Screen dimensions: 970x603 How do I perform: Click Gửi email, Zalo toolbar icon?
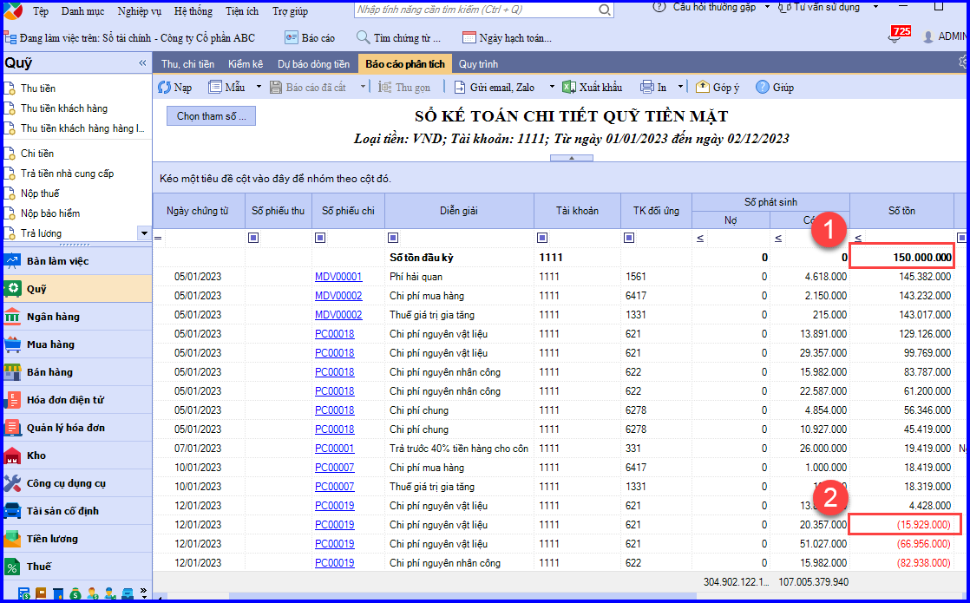[x=460, y=88]
